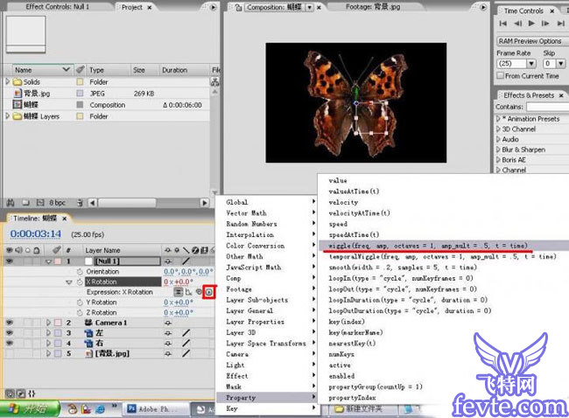The width and height of the screenshot is (569, 418).
Task: Expand Animation Presets category
Action: click(498, 119)
